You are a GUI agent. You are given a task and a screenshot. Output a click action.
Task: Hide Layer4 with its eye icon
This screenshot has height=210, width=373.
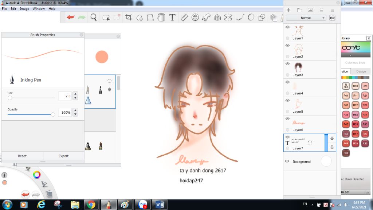[x=287, y=82]
